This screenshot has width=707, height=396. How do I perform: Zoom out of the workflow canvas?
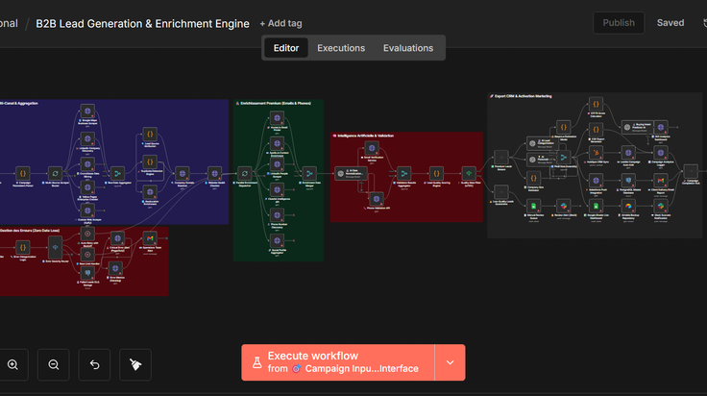coord(53,364)
